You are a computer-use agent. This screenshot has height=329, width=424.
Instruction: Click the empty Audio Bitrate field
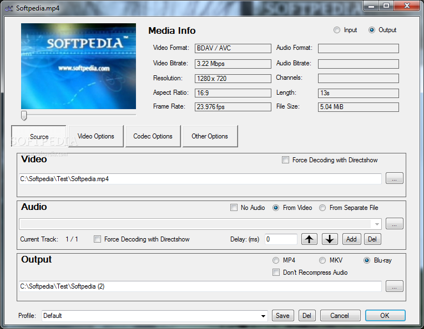(x=359, y=64)
